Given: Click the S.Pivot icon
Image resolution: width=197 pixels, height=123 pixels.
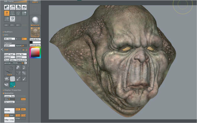Looking at the screenshot, I should (12, 19).
